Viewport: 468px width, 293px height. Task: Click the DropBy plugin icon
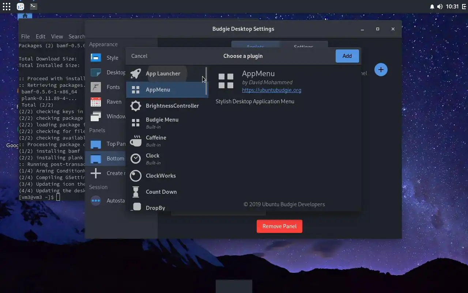pyautogui.click(x=136, y=207)
